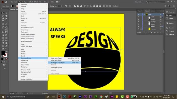This screenshot has width=177, height=99.
Task: Select the Hand tool
Action: tap(3, 49)
